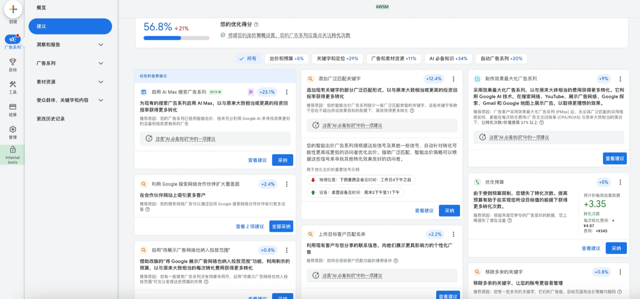Click 采纳 on AI Max card

pos(283,160)
